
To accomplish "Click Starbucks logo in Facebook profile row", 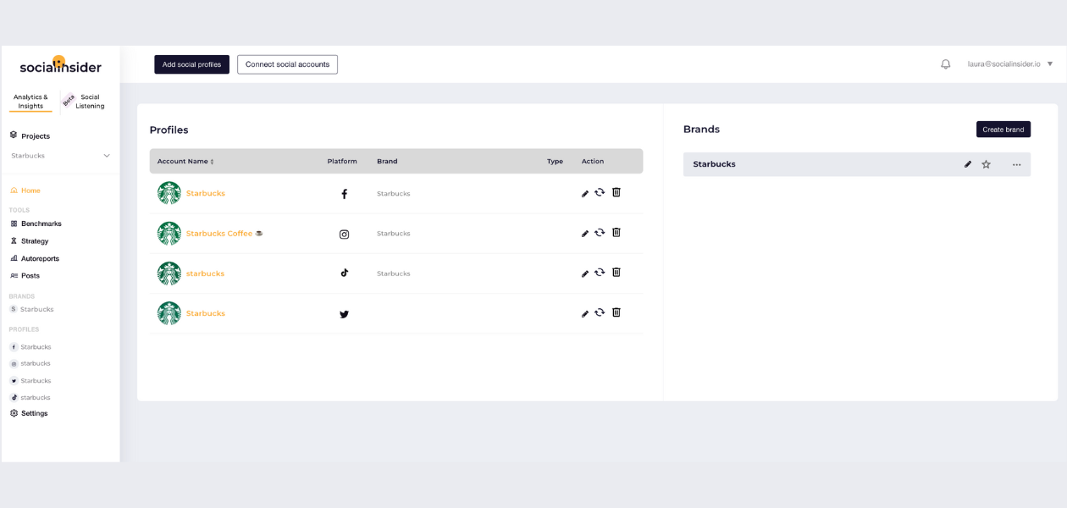I will point(169,193).
